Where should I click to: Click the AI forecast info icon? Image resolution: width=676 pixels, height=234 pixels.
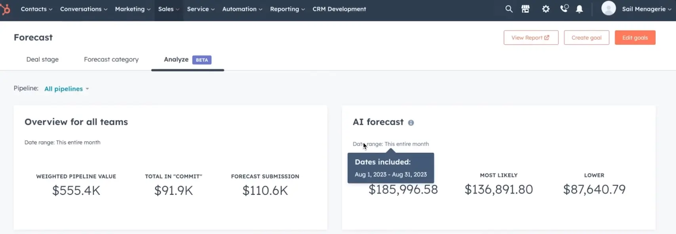(411, 123)
